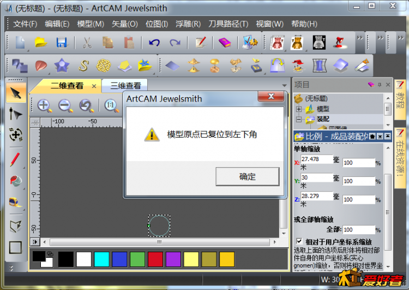Expand the 模型 tree node
Viewport: 409px width, 290px height.
299,109
